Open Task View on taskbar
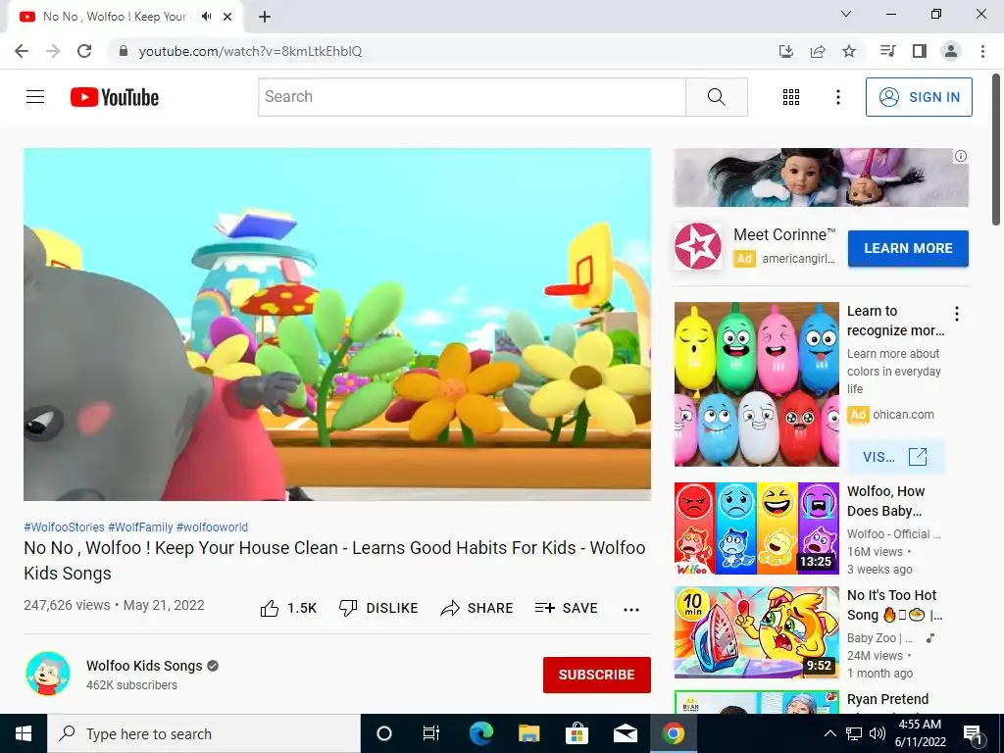This screenshot has height=753, width=1004. [431, 733]
